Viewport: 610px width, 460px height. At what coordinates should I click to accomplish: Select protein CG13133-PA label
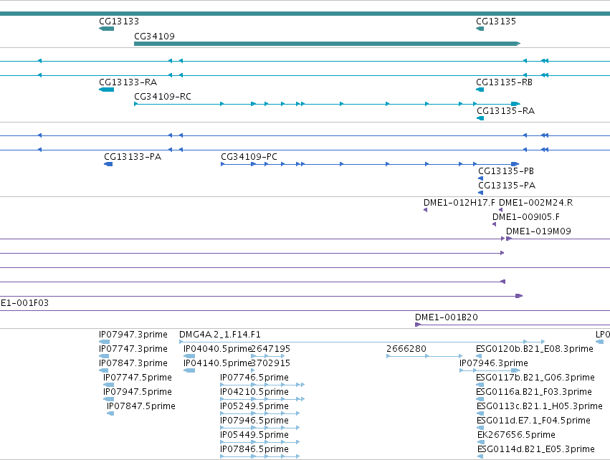click(133, 157)
